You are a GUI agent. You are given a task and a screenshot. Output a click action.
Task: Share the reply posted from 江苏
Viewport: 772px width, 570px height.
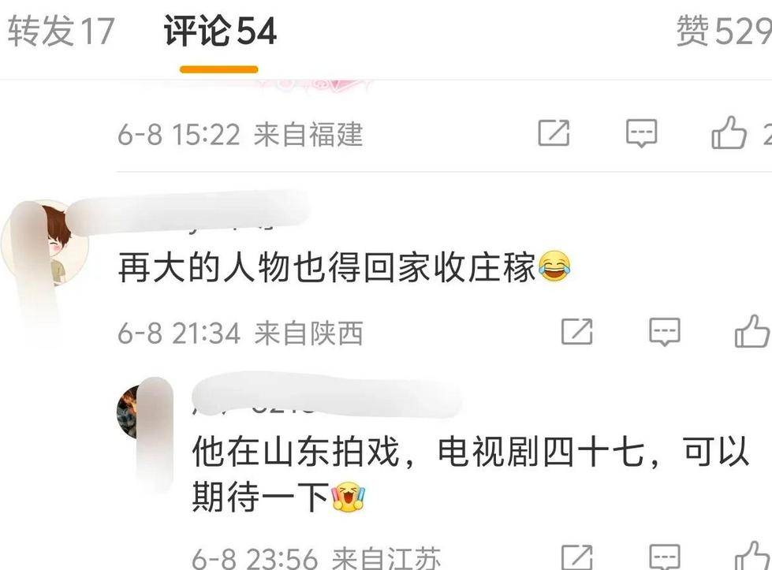pyautogui.click(x=577, y=557)
